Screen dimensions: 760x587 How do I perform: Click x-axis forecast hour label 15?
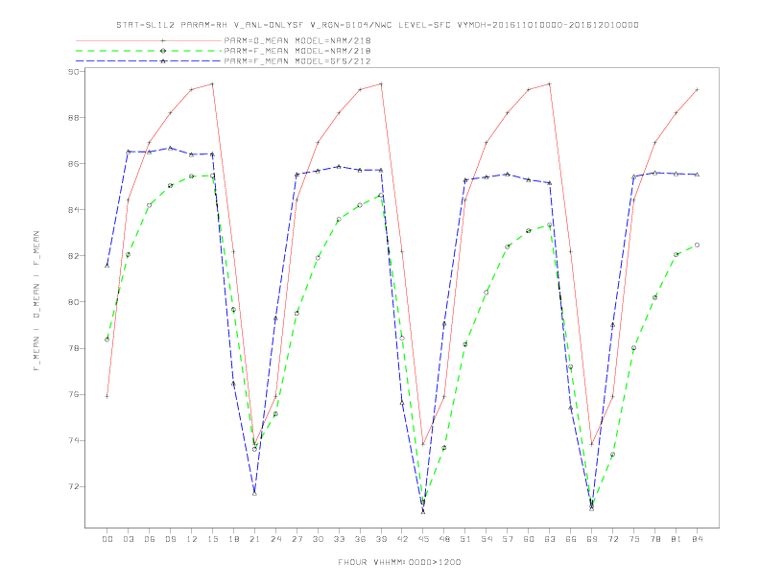[x=212, y=539]
